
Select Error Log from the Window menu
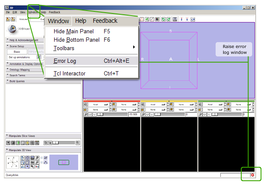coord(65,61)
